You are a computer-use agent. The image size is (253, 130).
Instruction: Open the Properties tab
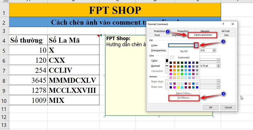point(183,31)
